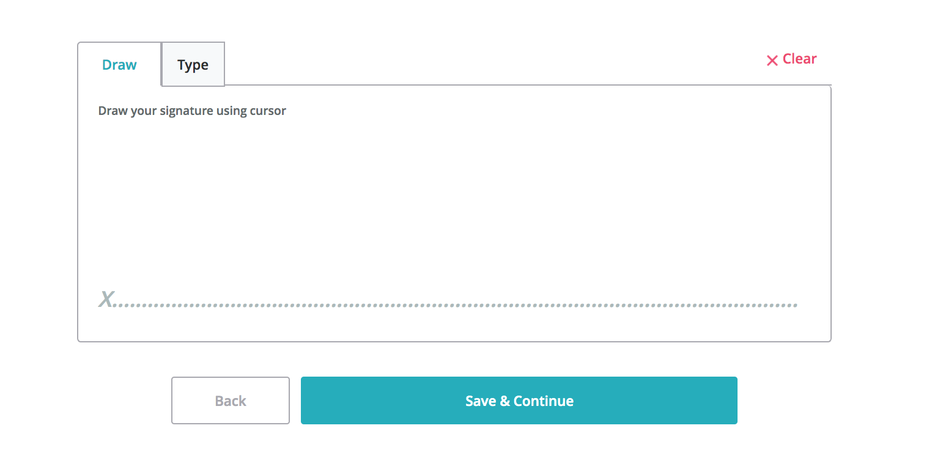Click the right end of dotted signature line

(793, 304)
